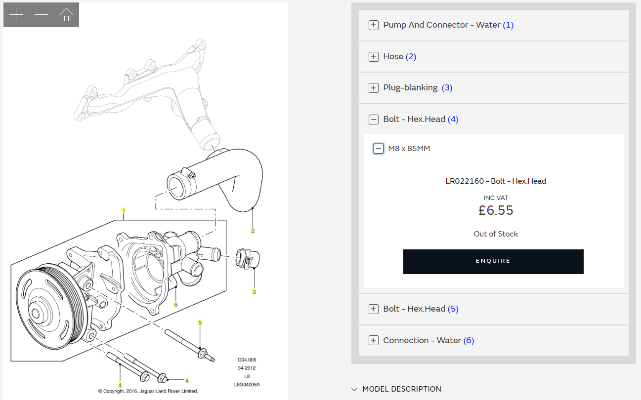Expand the Pump And Connector - Water section
This screenshot has width=641, height=400.
pos(374,25)
